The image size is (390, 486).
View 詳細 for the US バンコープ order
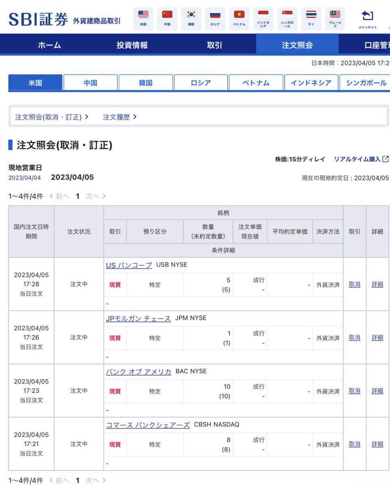click(x=377, y=284)
